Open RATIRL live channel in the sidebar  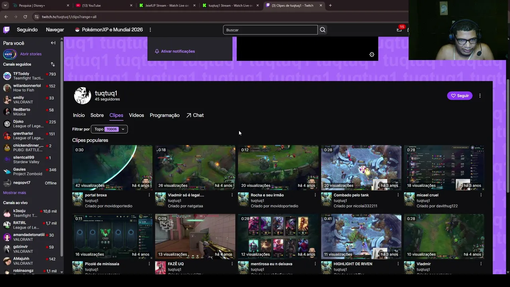pos(30,225)
